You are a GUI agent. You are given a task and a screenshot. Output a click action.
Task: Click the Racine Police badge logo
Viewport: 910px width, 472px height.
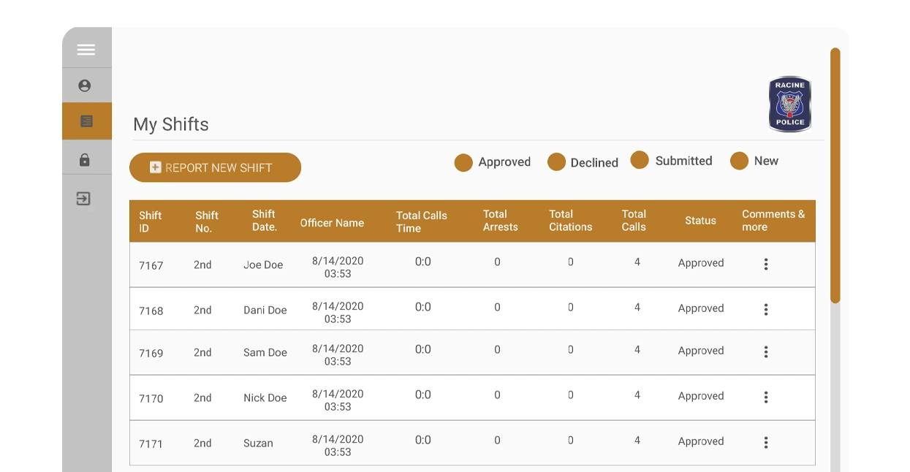click(x=789, y=104)
